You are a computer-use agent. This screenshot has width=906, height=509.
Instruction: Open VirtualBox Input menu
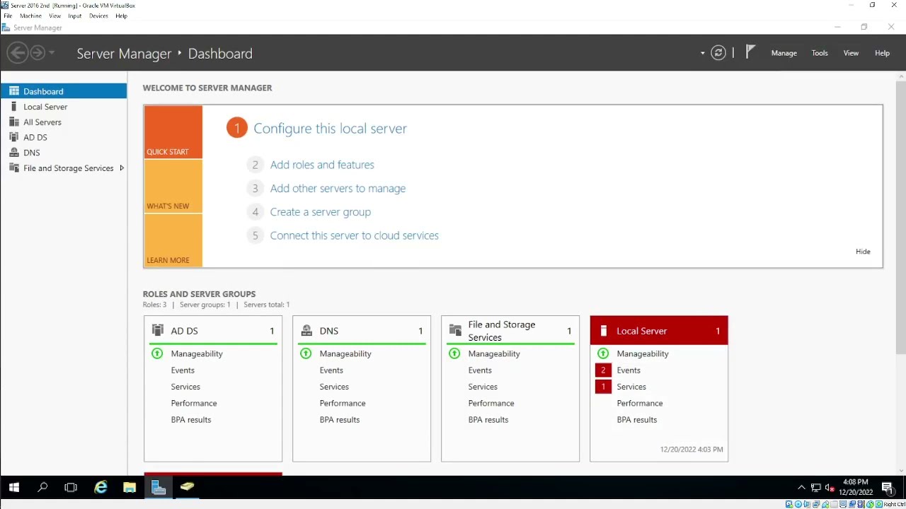click(x=74, y=16)
